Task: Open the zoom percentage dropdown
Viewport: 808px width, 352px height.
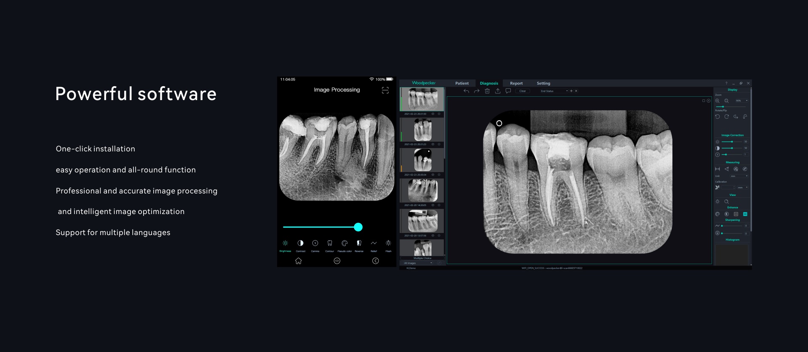Action: coord(741,101)
